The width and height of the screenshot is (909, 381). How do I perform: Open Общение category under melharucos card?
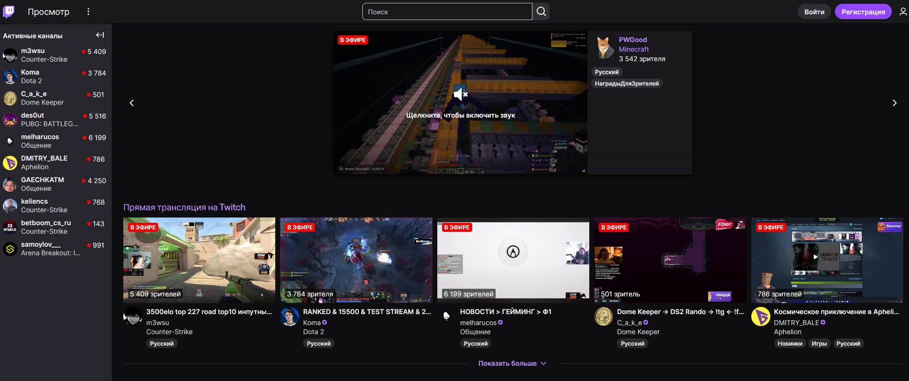click(x=475, y=332)
